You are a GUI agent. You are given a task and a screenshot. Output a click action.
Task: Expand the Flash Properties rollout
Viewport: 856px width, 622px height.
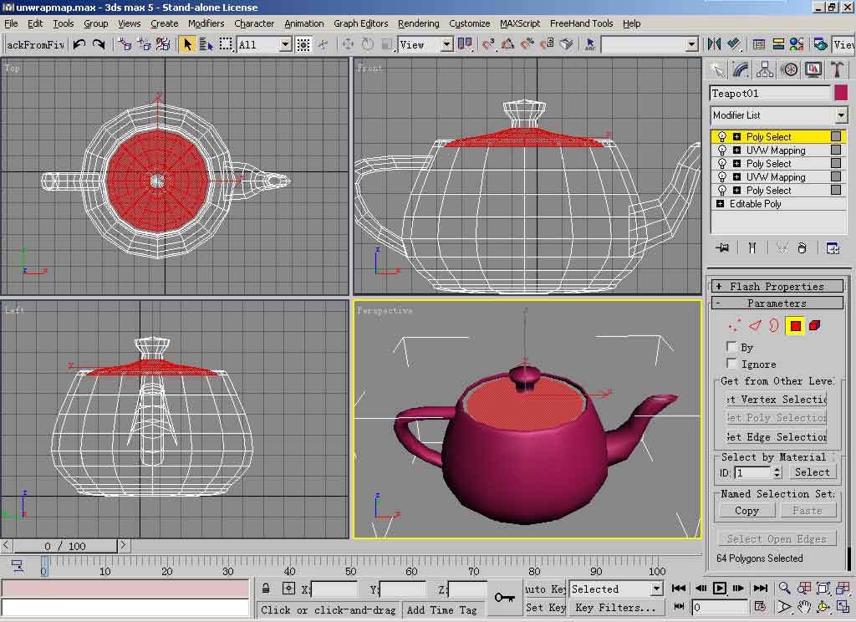point(777,287)
